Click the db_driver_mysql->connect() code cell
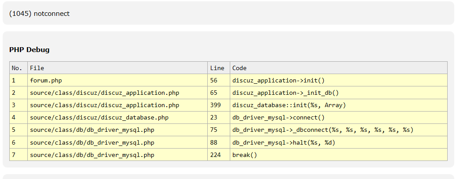Image resolution: width=460 pixels, height=179 pixels. pos(278,117)
